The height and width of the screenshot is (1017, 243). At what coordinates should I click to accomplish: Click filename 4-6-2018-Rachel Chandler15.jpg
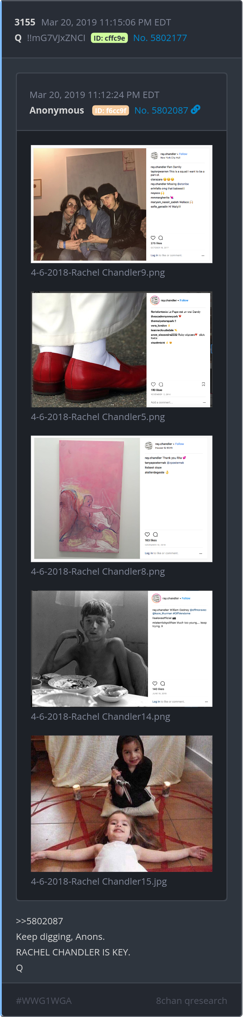(x=99, y=881)
